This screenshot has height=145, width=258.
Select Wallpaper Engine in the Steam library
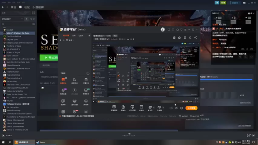pyautogui.click(x=18, y=104)
